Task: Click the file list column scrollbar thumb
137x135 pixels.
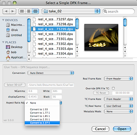Action: click(x=77, y=24)
